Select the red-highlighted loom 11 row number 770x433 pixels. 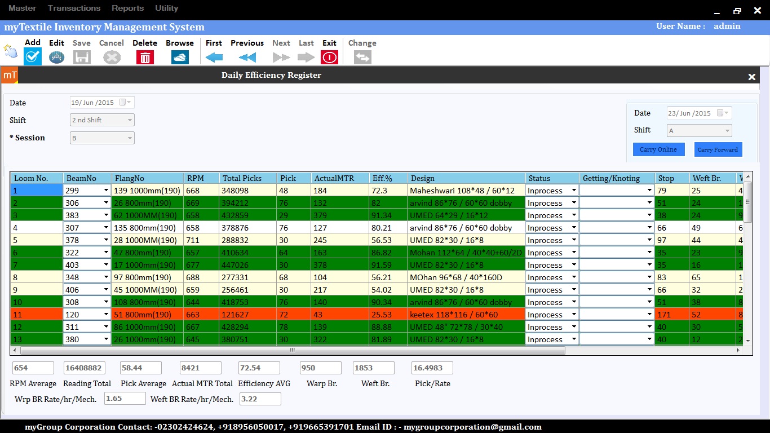pyautogui.click(x=36, y=315)
